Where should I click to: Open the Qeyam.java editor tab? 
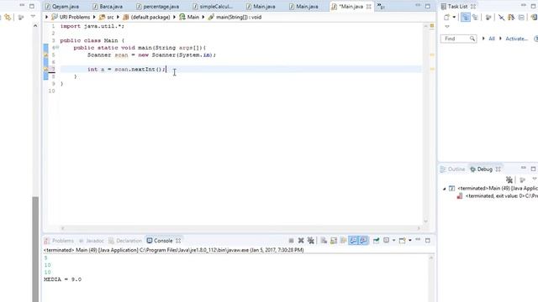(x=62, y=7)
